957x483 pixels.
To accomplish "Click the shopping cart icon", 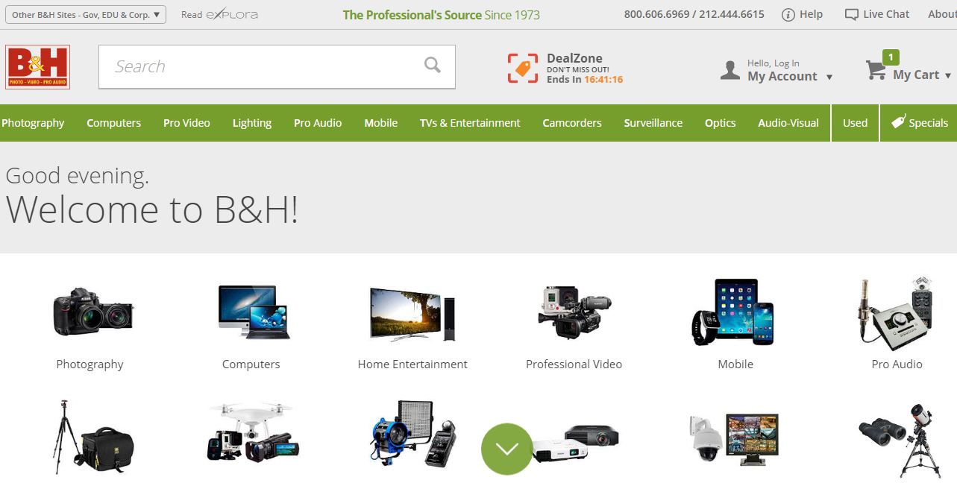I will pos(876,71).
